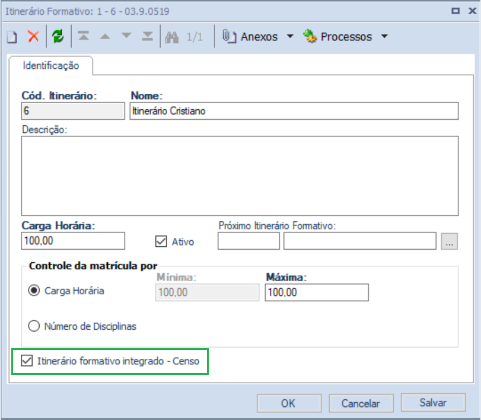Open search with binoculars icon
Screen dimensions: 481x420
pyautogui.click(x=172, y=37)
